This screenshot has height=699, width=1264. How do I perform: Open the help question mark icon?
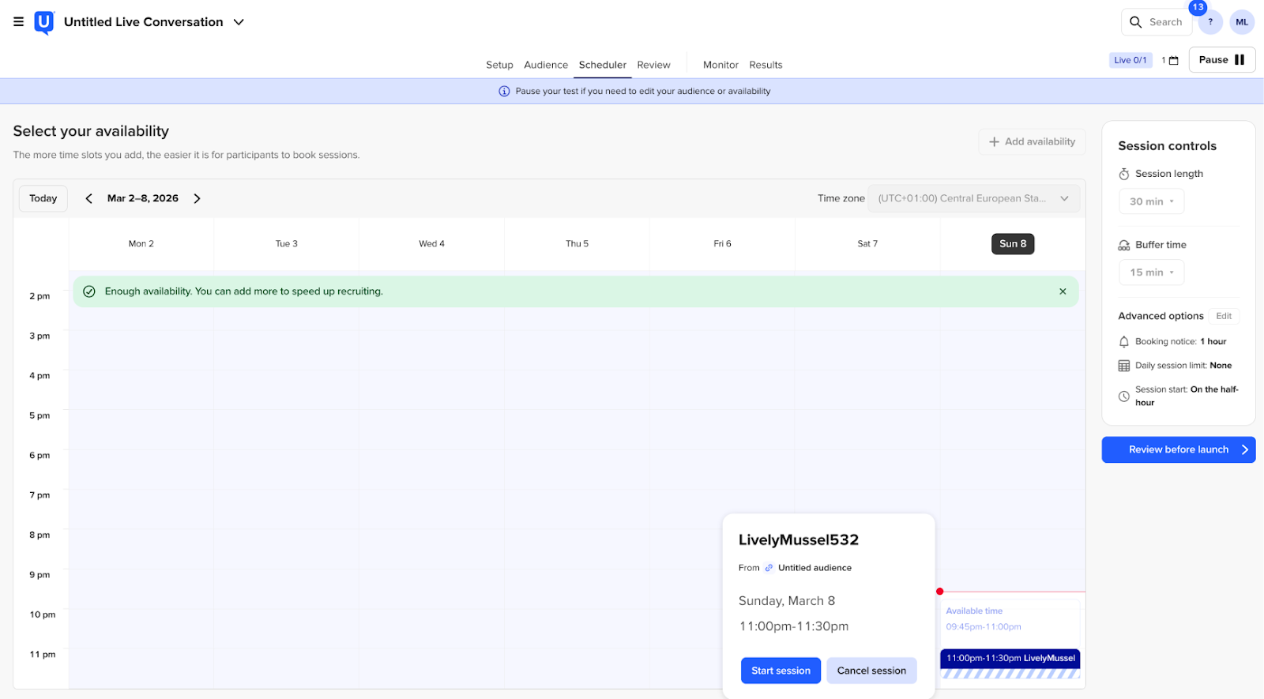pyautogui.click(x=1209, y=22)
